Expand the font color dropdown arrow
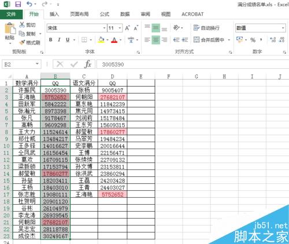This screenshot has height=244, width=289. 121,40
